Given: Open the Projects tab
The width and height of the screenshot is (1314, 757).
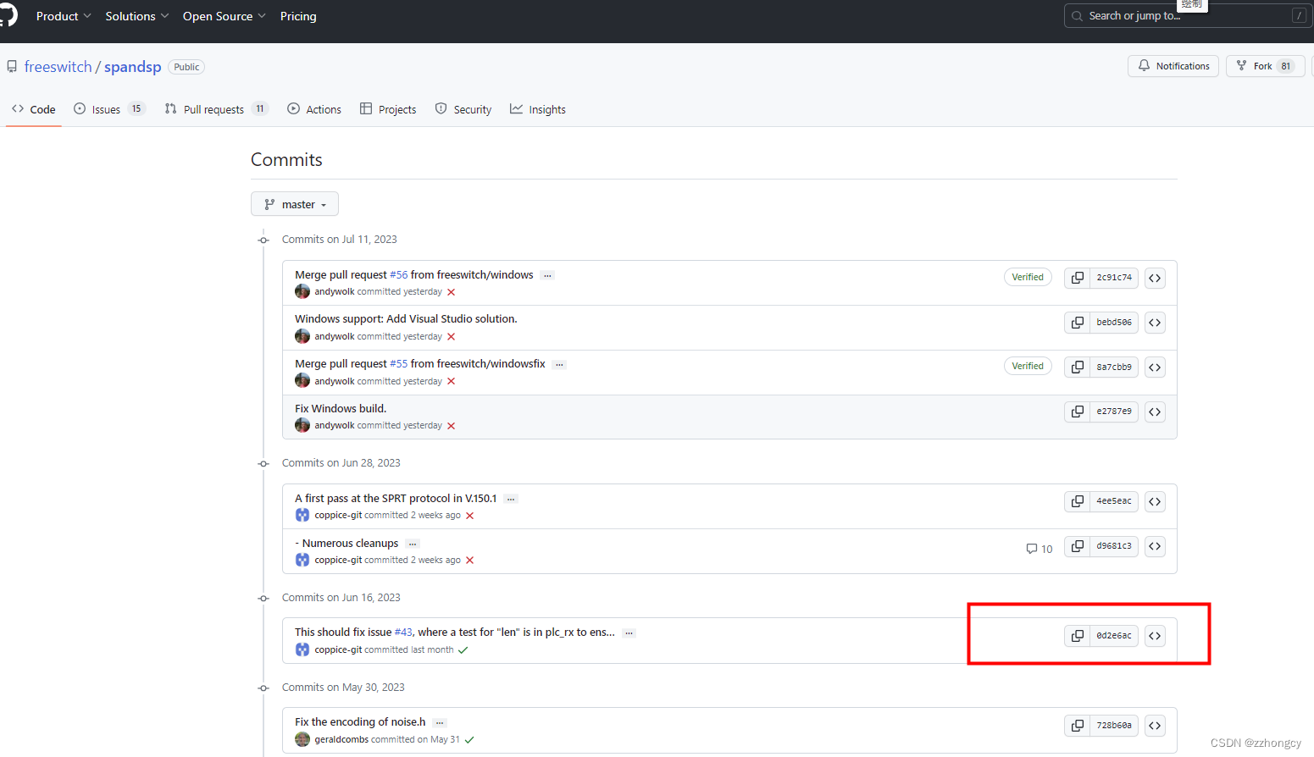Looking at the screenshot, I should coord(388,109).
